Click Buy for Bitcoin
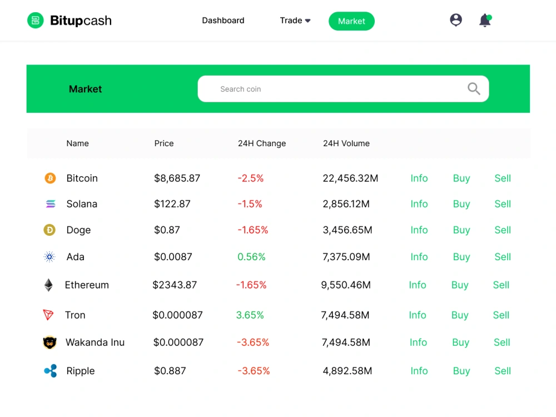The height and width of the screenshot is (417, 556). click(461, 178)
